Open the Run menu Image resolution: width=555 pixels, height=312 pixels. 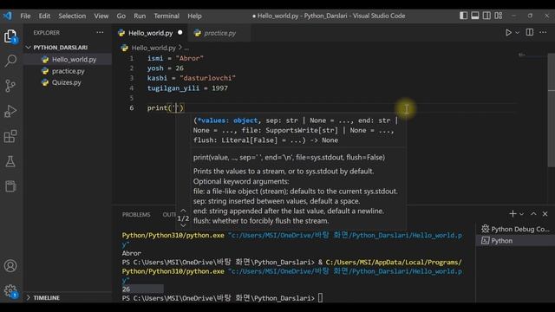click(x=140, y=16)
